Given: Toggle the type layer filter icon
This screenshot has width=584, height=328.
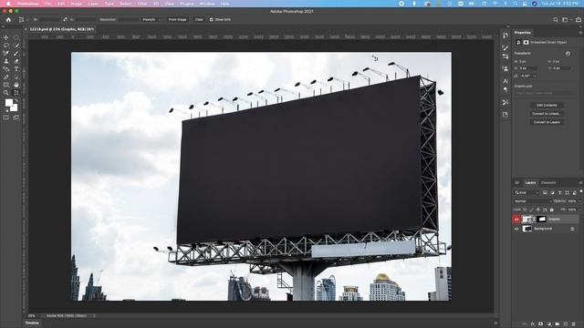Looking at the screenshot, I should [559, 192].
